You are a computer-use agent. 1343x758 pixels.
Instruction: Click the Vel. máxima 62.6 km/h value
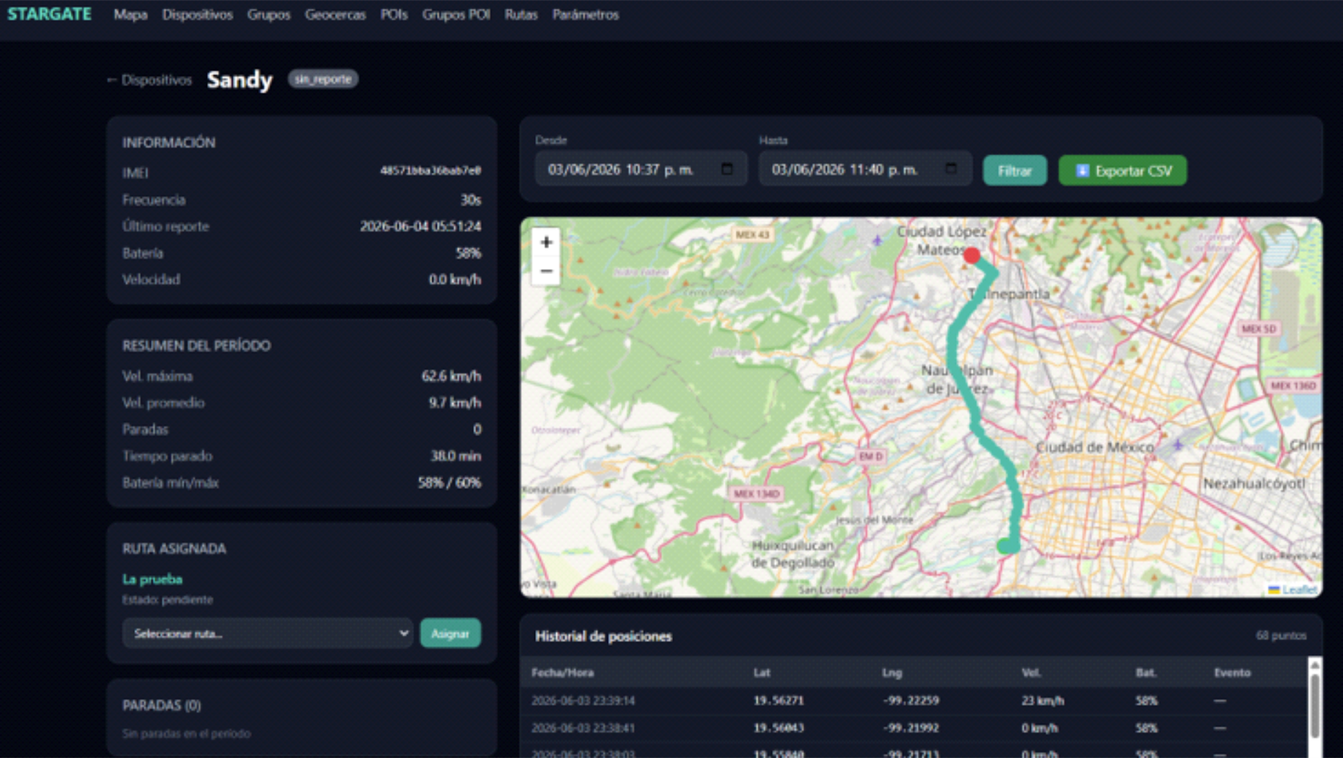coord(451,376)
